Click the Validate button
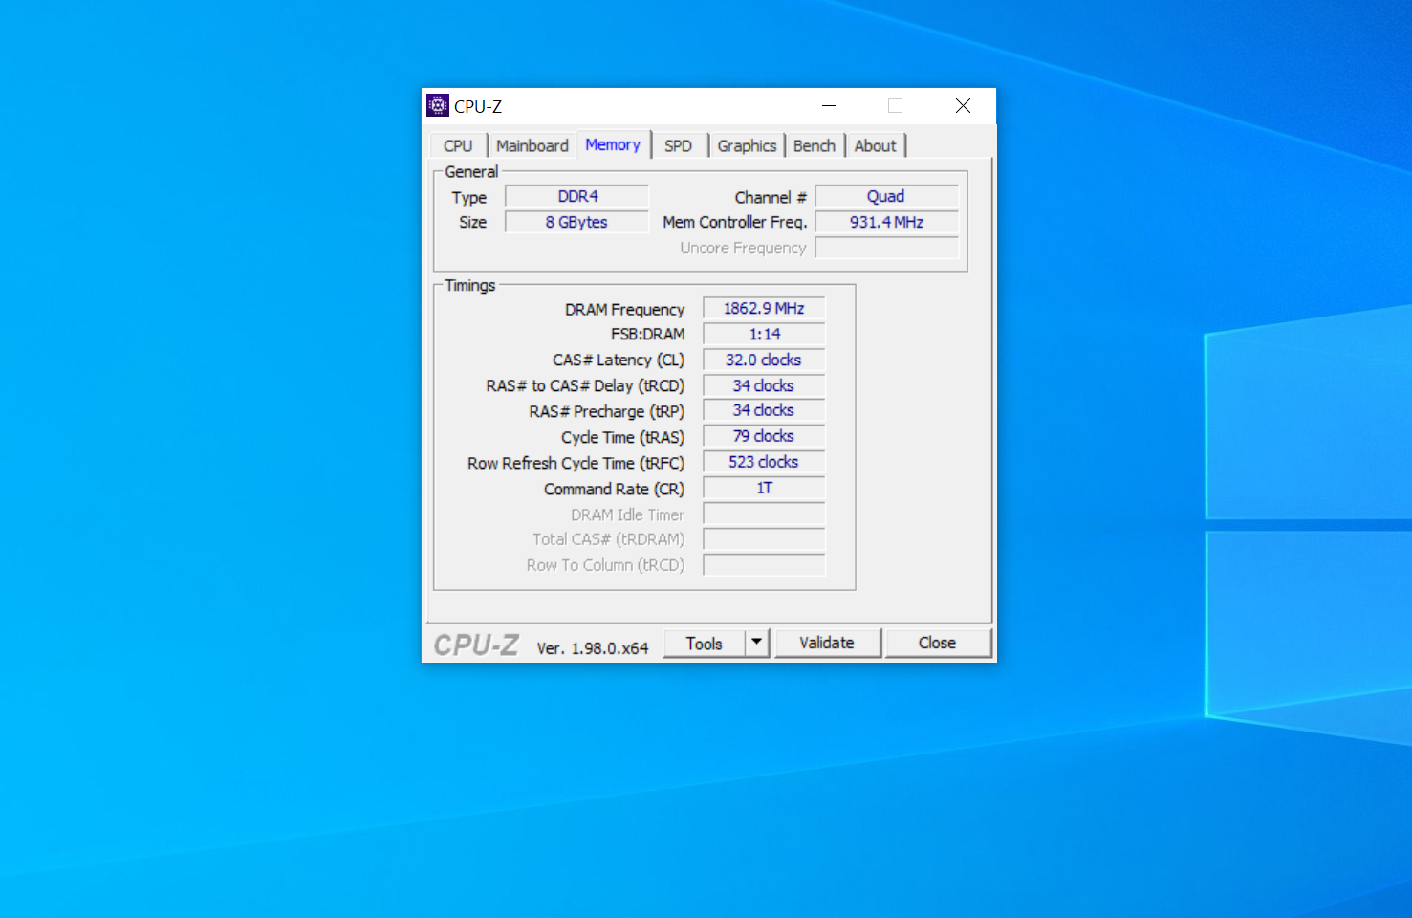Screen dimensions: 1412x918 coord(827,643)
